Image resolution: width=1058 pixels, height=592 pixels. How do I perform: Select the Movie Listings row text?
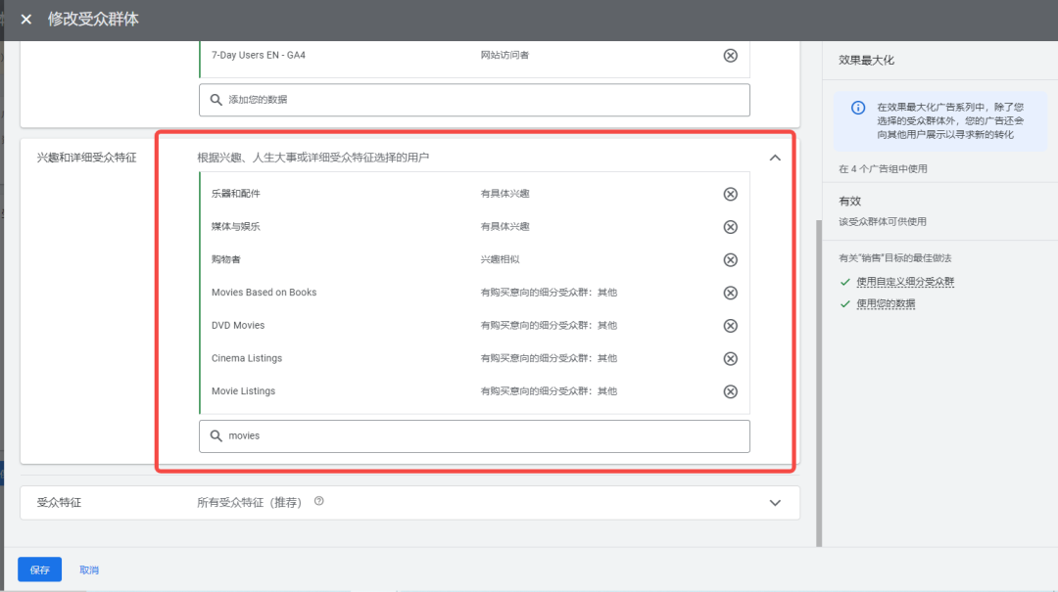(x=244, y=391)
